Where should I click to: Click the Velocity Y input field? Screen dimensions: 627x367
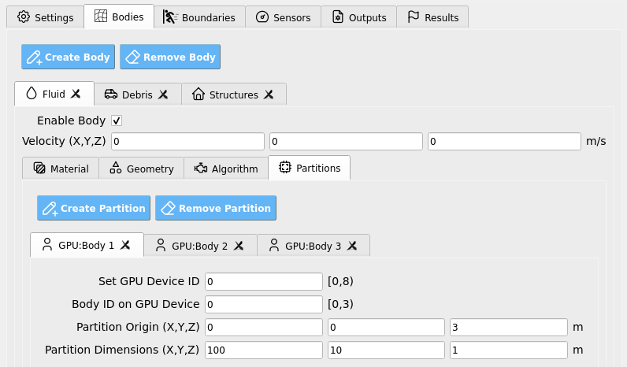click(346, 142)
